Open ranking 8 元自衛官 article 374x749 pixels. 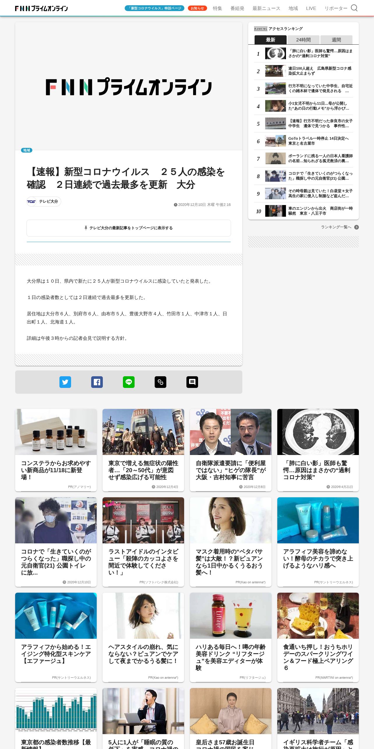click(304, 176)
